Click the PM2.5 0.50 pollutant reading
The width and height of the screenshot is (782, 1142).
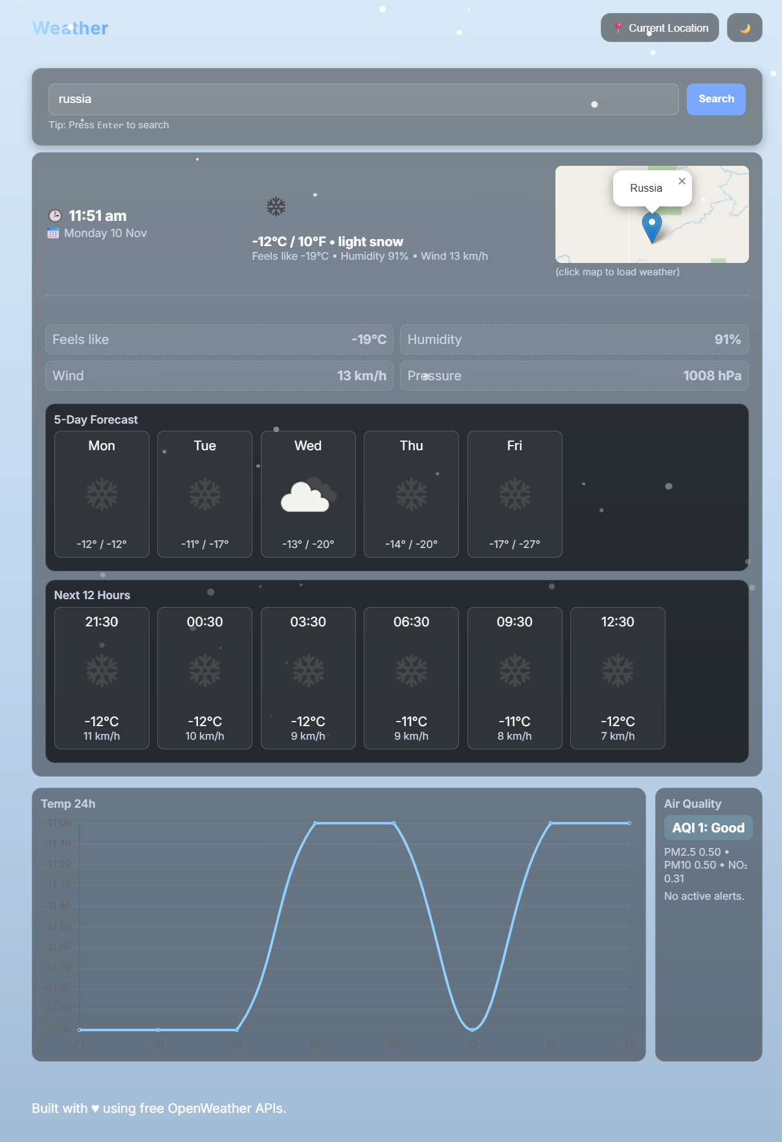[693, 852]
